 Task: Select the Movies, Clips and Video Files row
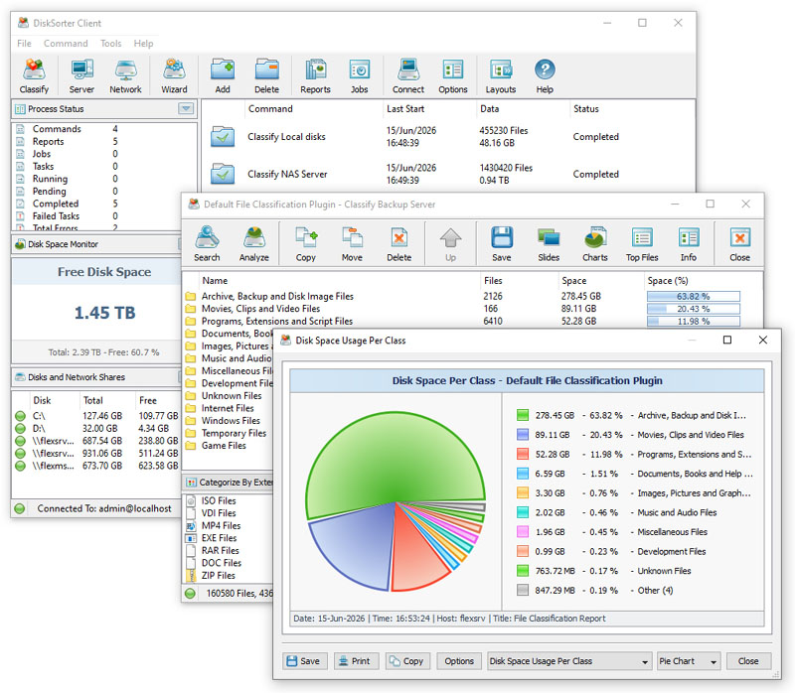471,309
